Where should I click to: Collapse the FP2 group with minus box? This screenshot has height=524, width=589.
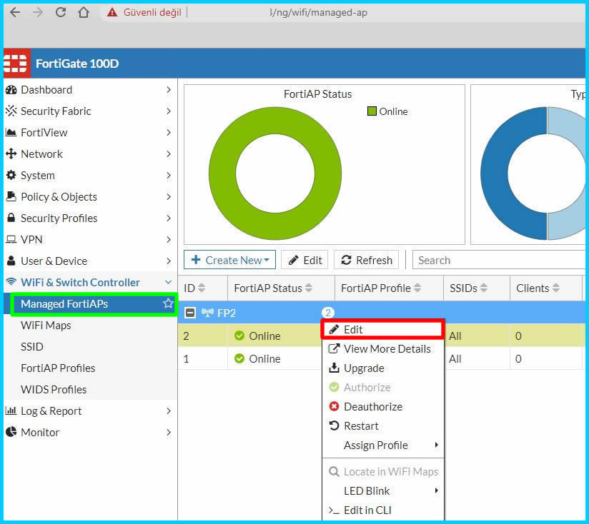(x=190, y=313)
